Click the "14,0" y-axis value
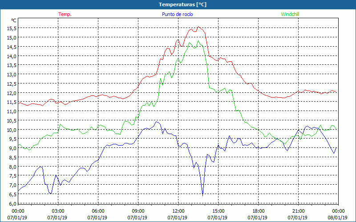The width and height of the screenshot is (356, 222). tap(12, 56)
